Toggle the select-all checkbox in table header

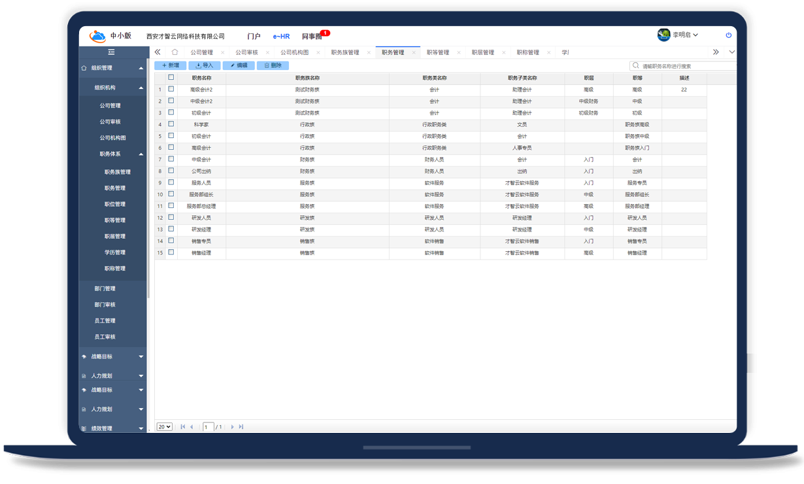[x=171, y=77]
